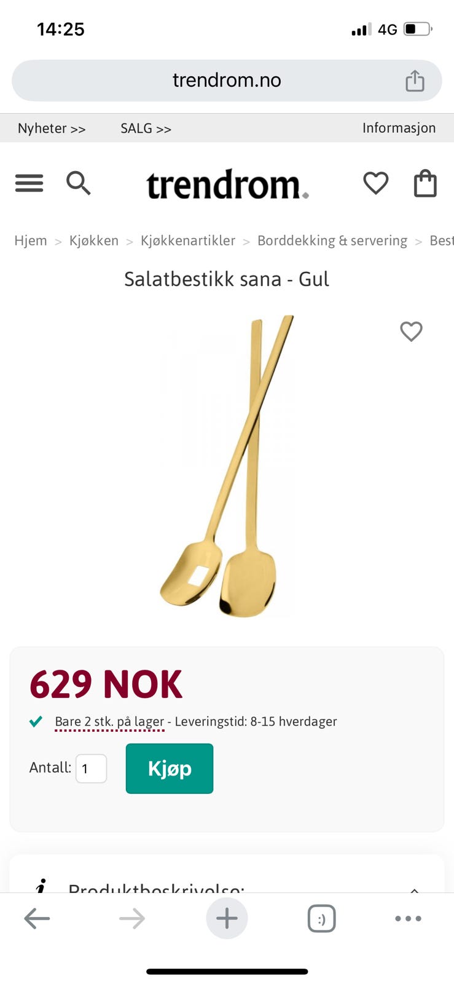This screenshot has height=984, width=454.
Task: Open the Informasjon menu
Action: coord(399,128)
